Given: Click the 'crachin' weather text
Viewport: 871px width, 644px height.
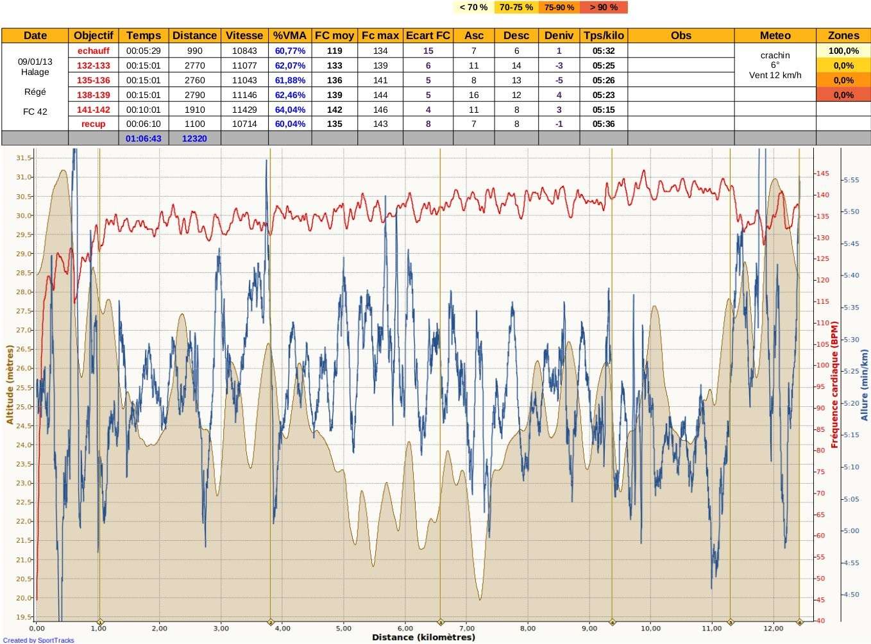Looking at the screenshot, I should (775, 55).
